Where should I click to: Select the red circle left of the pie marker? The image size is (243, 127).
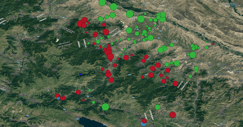pyautogui.click(x=57, y=96)
